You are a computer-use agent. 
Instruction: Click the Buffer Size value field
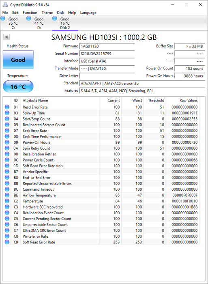tap(190, 46)
